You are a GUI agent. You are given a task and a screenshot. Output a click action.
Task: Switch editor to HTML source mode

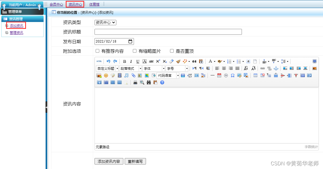(x=99, y=61)
